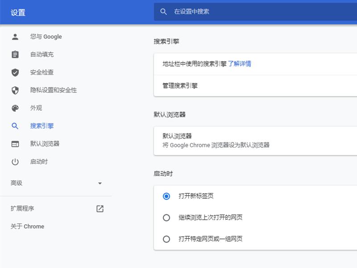Click the power icon beside 启动时
This screenshot has height=268, width=357.
pyautogui.click(x=15, y=162)
